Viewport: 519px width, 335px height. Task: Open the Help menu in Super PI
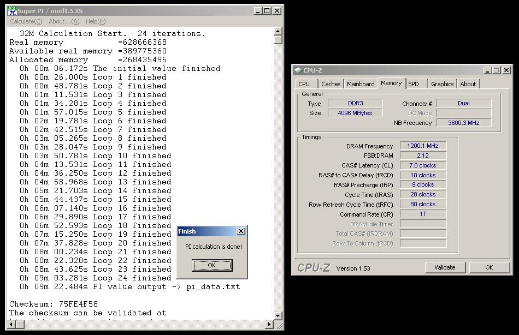(x=95, y=21)
